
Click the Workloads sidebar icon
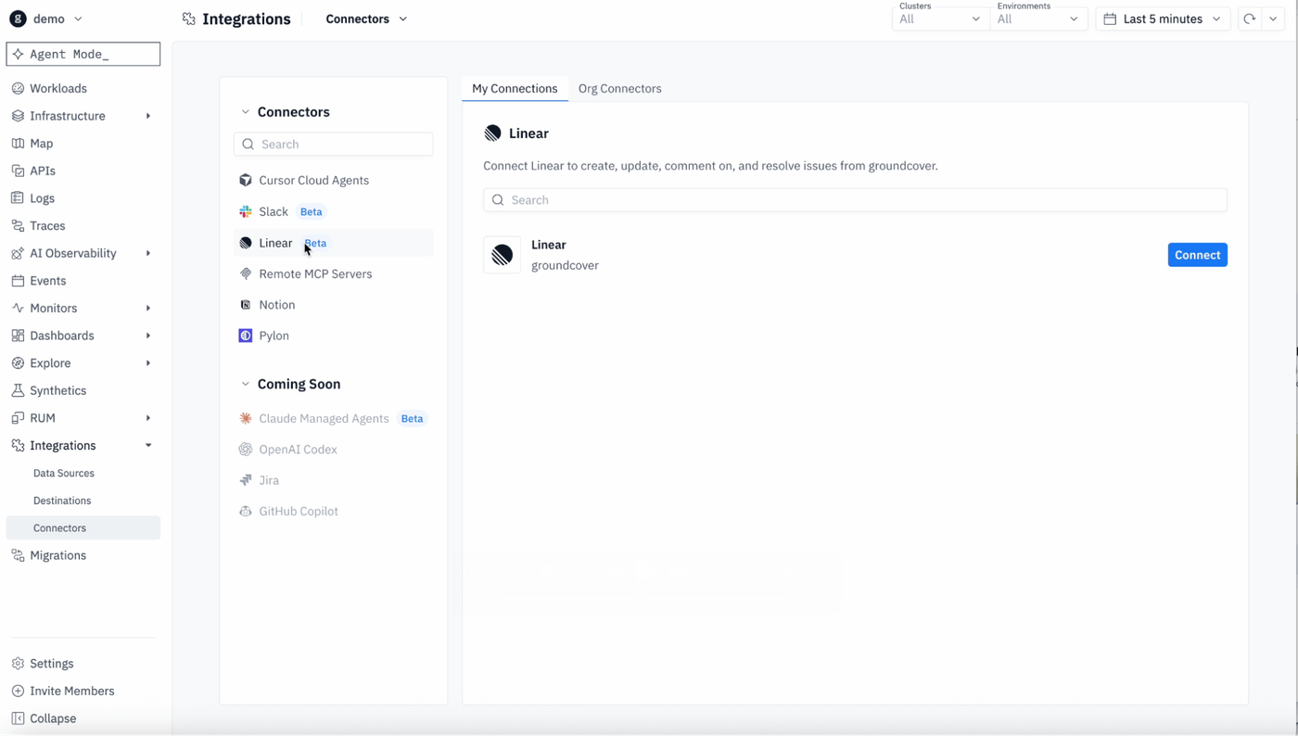click(x=18, y=89)
